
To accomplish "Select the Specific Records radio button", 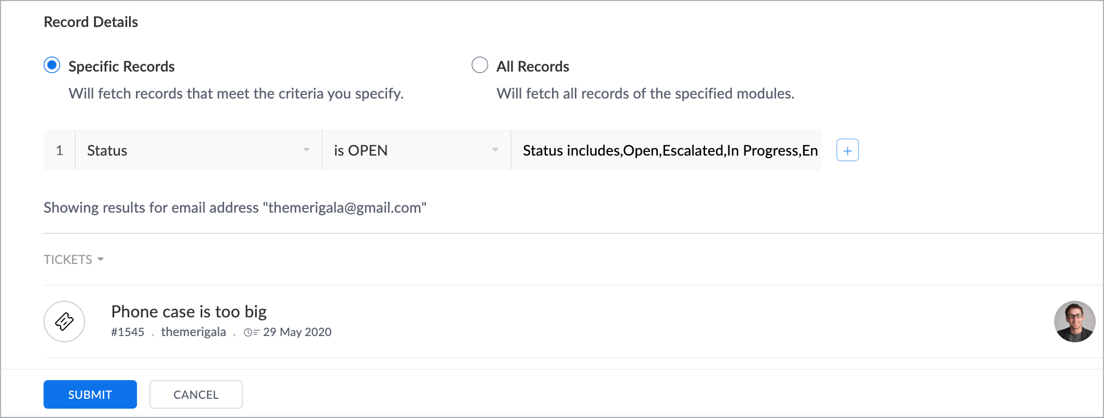I will (52, 65).
